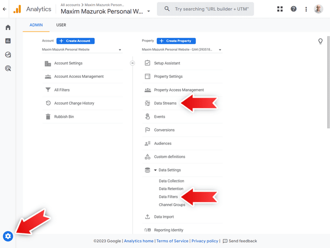Click the Custom definitions shapes icon

[x=148, y=157]
